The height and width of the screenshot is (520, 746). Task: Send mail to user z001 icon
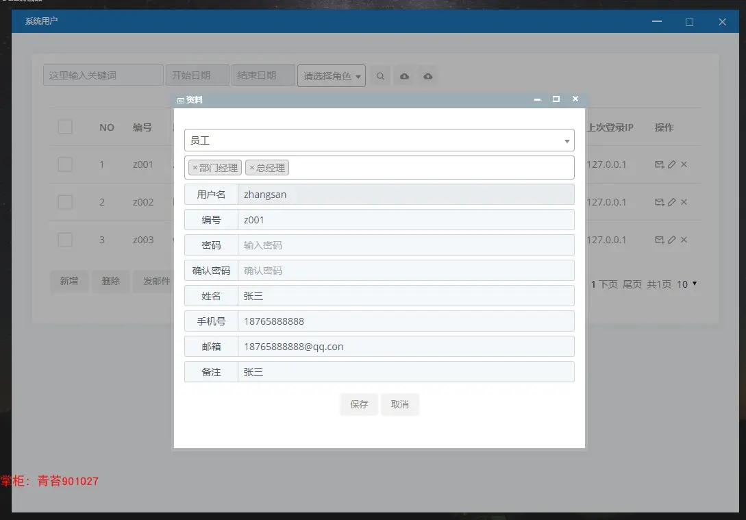click(660, 164)
